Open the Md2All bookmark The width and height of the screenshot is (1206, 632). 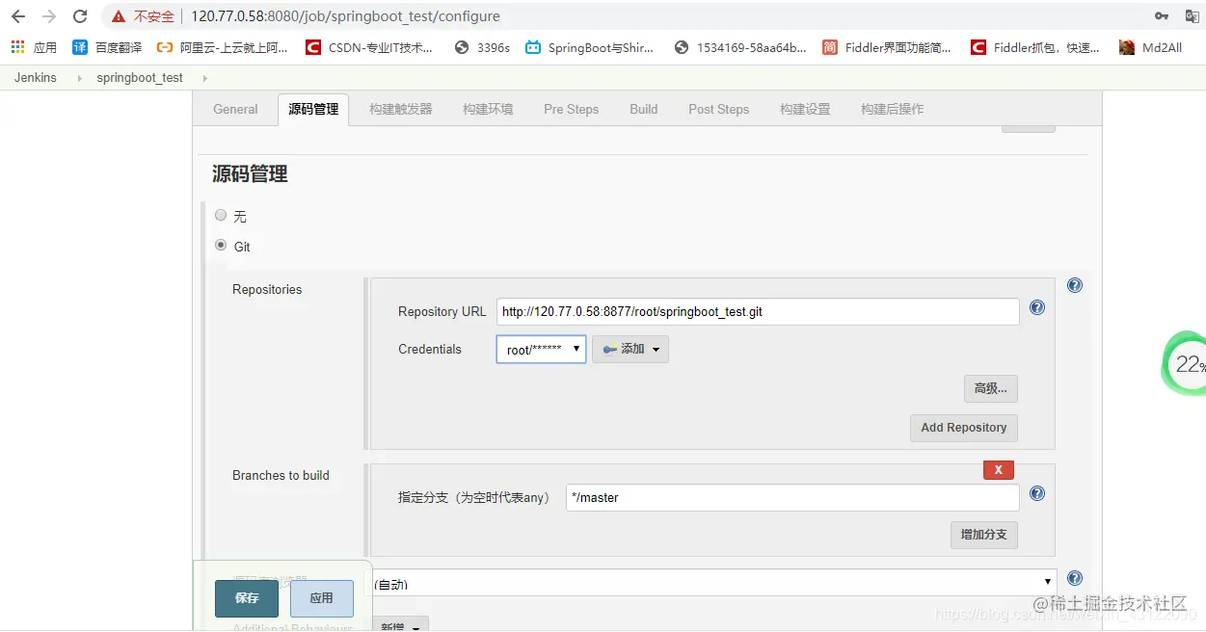(x=1151, y=47)
